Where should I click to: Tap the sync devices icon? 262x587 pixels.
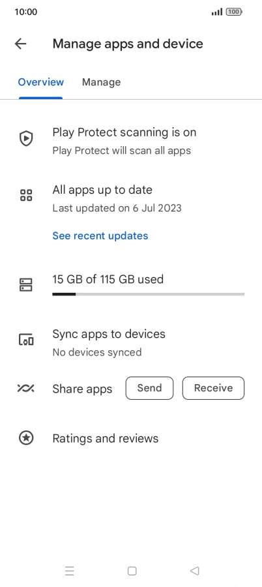(x=26, y=340)
